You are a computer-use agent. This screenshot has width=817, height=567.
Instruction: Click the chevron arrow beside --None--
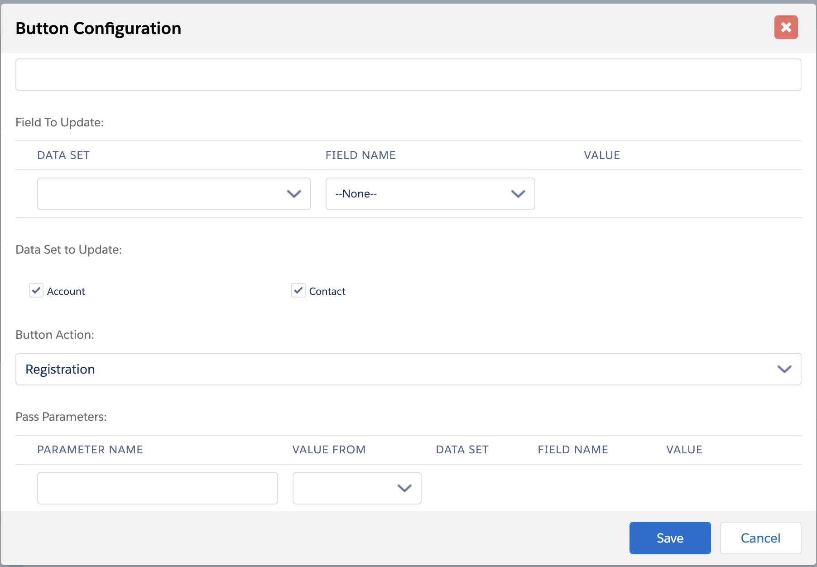point(518,194)
